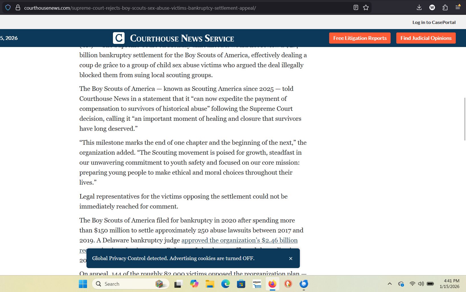
Task: Open the Firefox application hamburger menu
Action: coord(458,8)
